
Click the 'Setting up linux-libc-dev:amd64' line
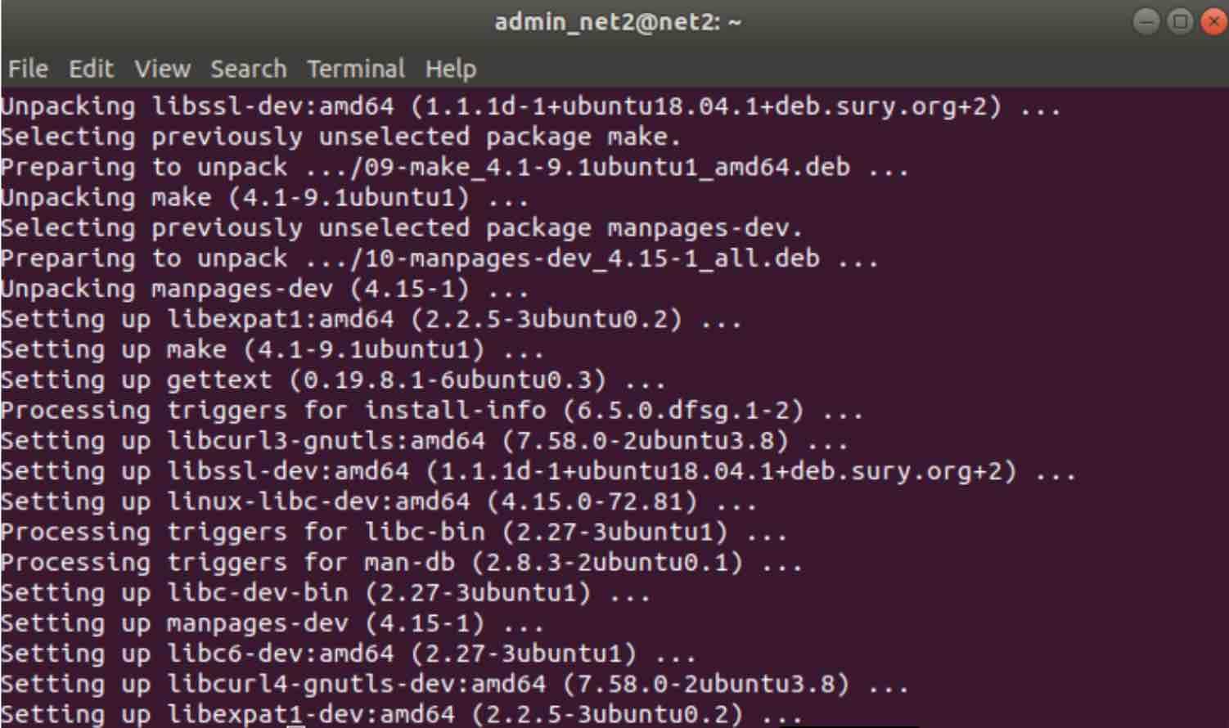[378, 501]
